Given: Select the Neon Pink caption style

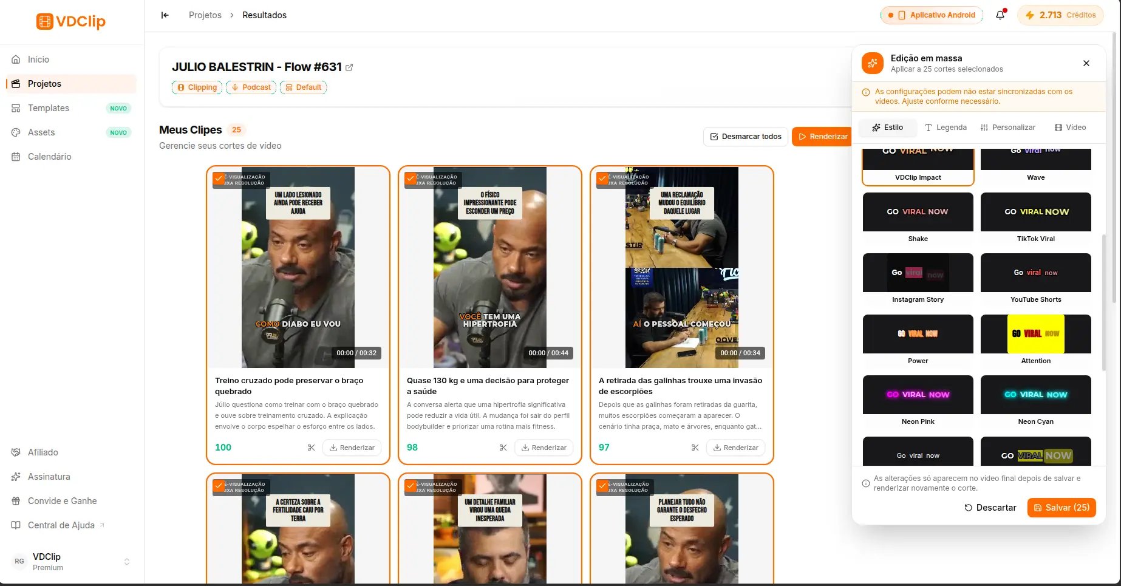Looking at the screenshot, I should coord(918,401).
